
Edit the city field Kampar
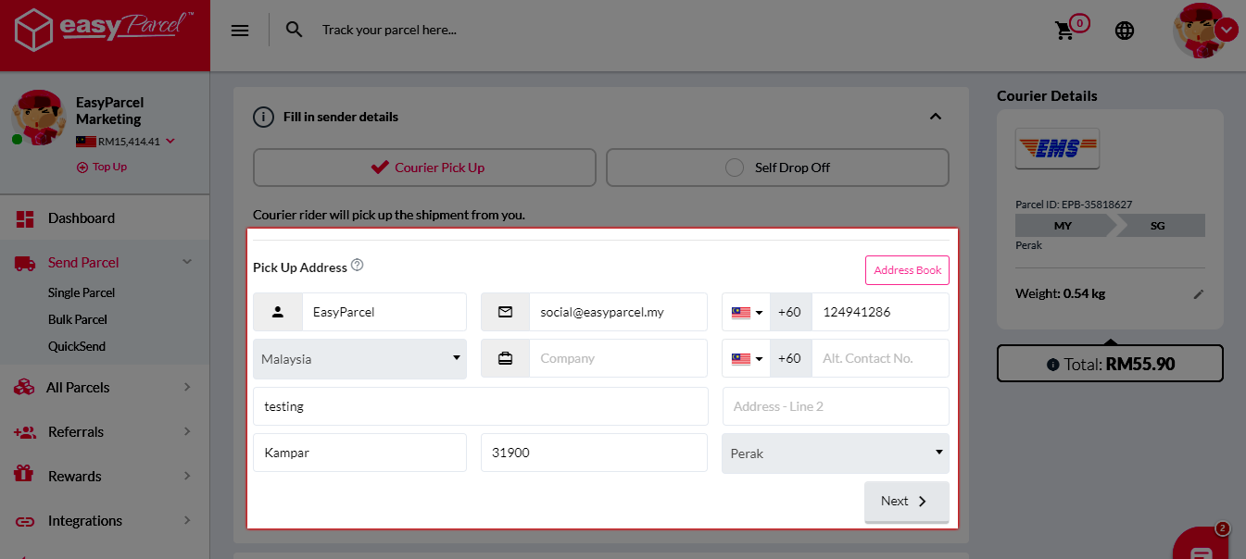(x=359, y=453)
